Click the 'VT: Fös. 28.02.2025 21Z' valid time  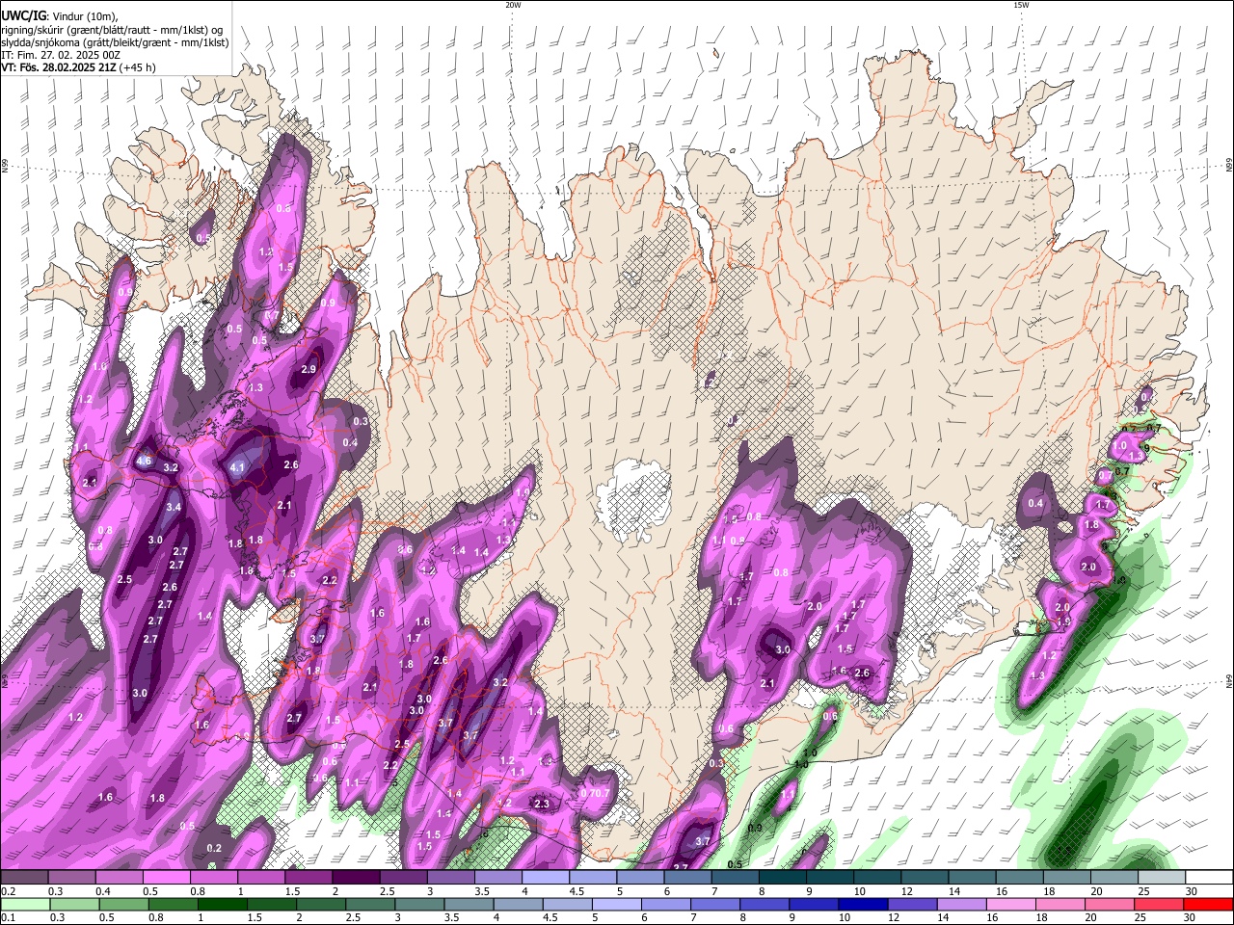point(59,67)
